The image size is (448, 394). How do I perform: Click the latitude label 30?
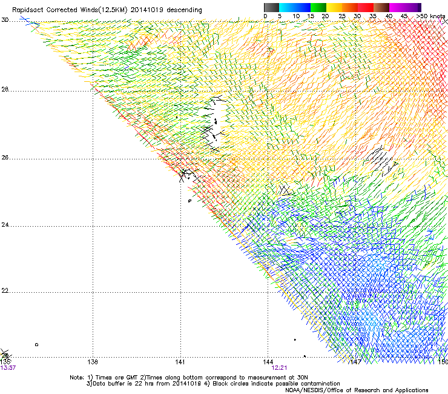[x=5, y=20]
